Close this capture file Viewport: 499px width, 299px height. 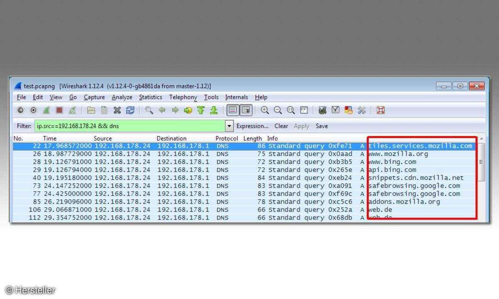tap(117, 110)
